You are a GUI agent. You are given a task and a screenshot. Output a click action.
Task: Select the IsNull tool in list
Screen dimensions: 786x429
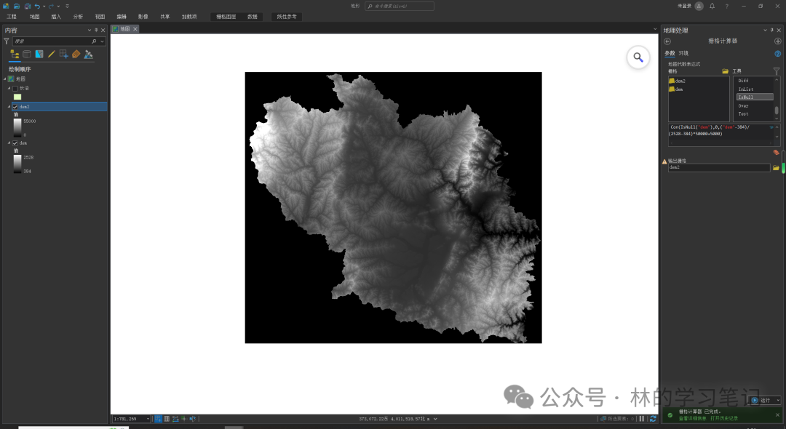754,97
